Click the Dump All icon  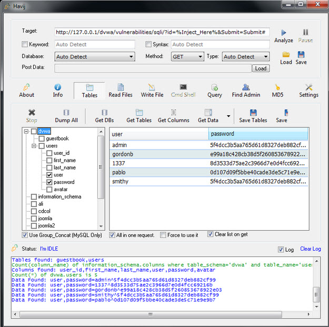point(66,113)
